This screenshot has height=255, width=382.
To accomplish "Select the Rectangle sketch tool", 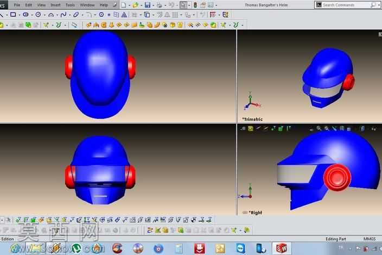I will click(13, 15).
